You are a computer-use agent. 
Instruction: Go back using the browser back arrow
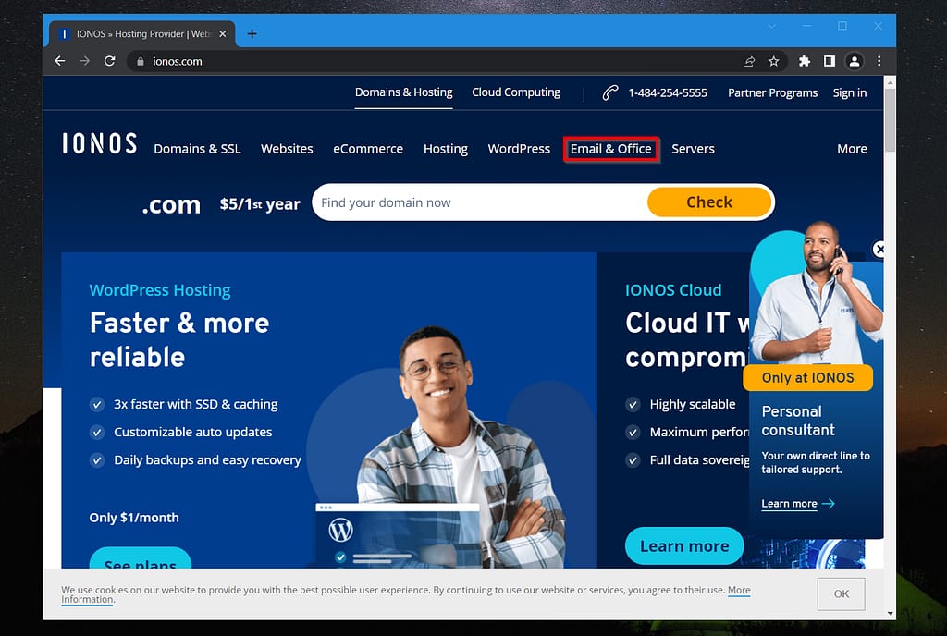pyautogui.click(x=59, y=61)
